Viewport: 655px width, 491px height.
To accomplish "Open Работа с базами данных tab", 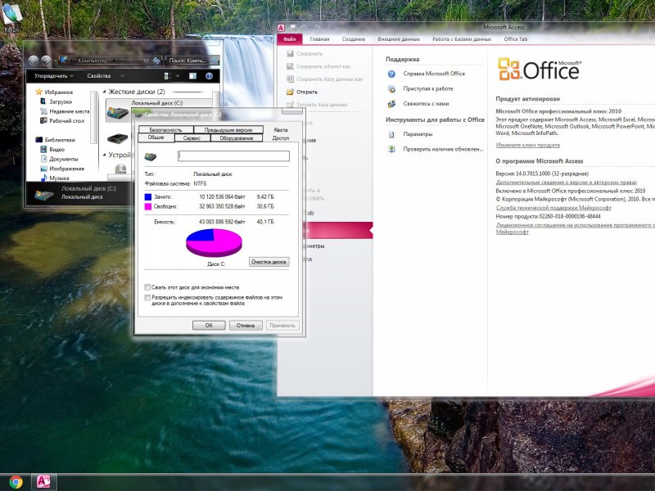I will click(x=462, y=39).
